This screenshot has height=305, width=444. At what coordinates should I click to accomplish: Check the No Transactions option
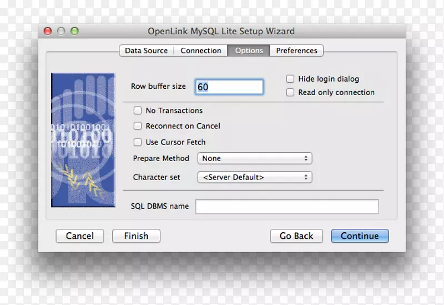point(138,111)
